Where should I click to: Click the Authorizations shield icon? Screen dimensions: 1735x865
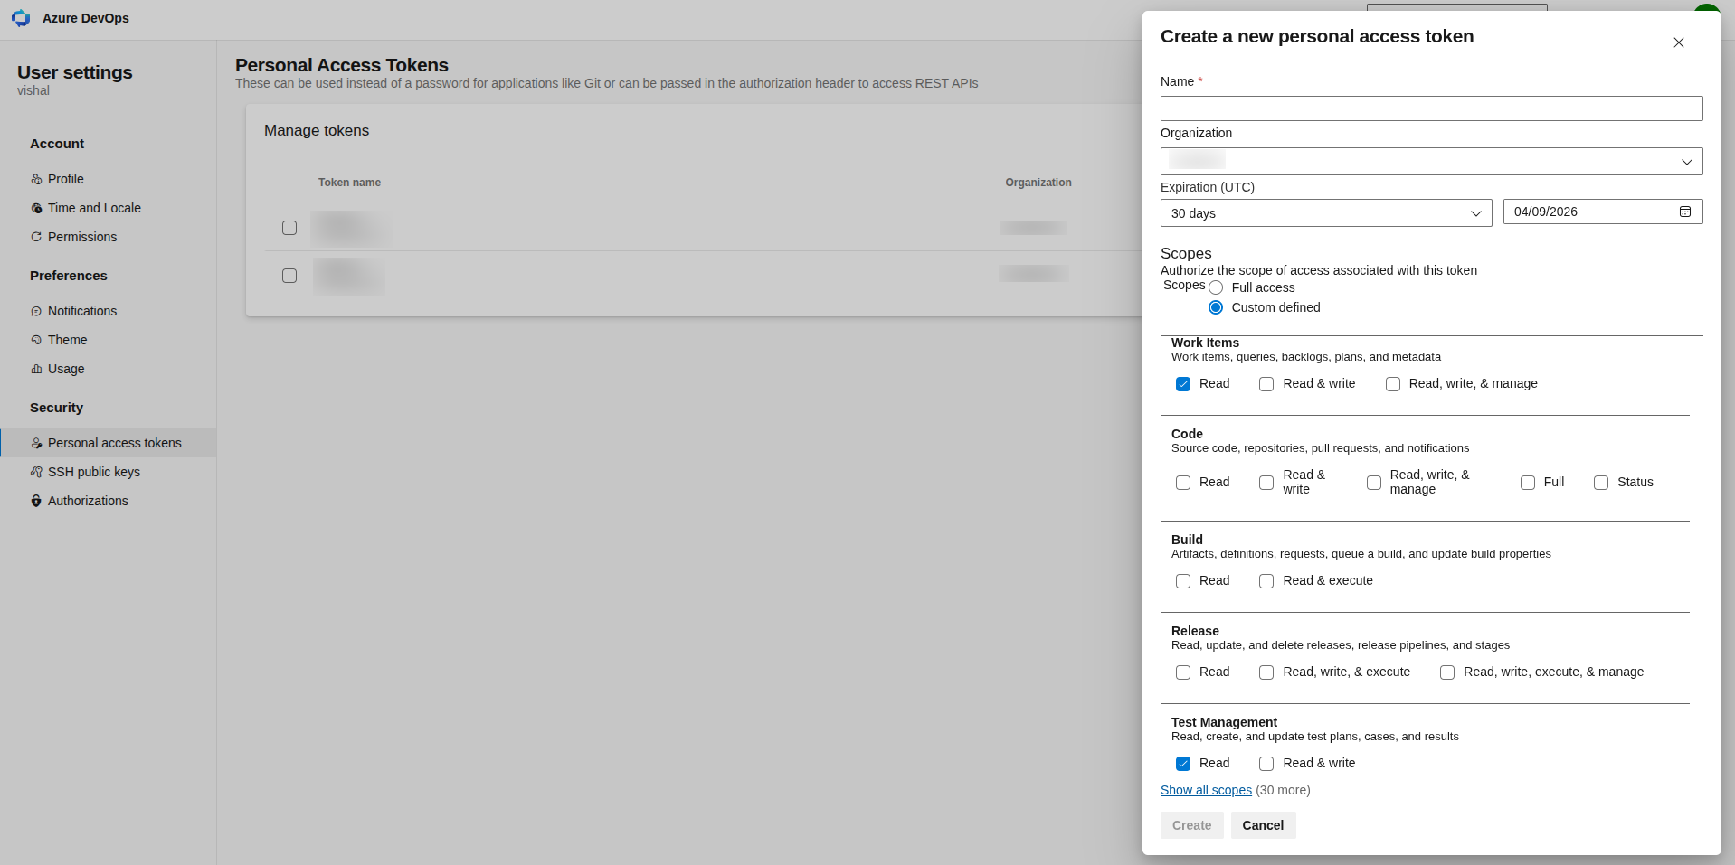(36, 501)
